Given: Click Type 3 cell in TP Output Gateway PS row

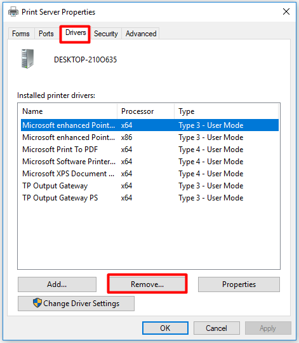Looking at the screenshot, I should (211, 198).
